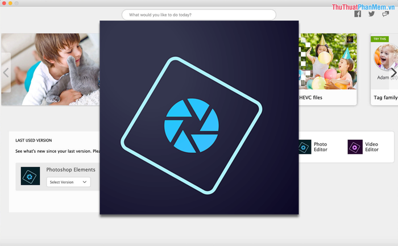This screenshot has width=398, height=246.
Task: Show the previous carousel card
Action: 6,73
